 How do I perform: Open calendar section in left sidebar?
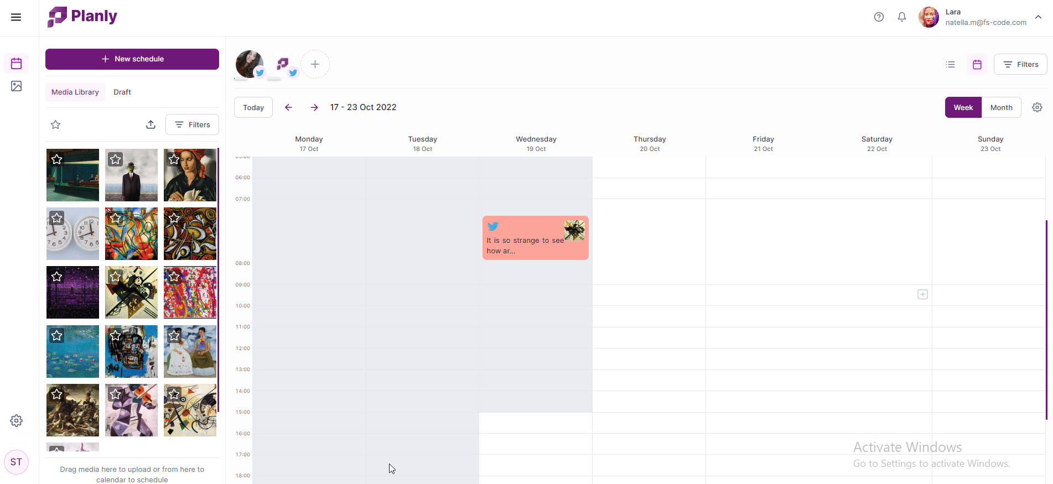pyautogui.click(x=17, y=64)
